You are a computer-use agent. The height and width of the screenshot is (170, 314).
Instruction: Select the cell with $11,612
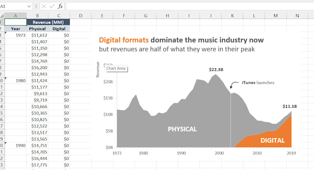pos(37,35)
